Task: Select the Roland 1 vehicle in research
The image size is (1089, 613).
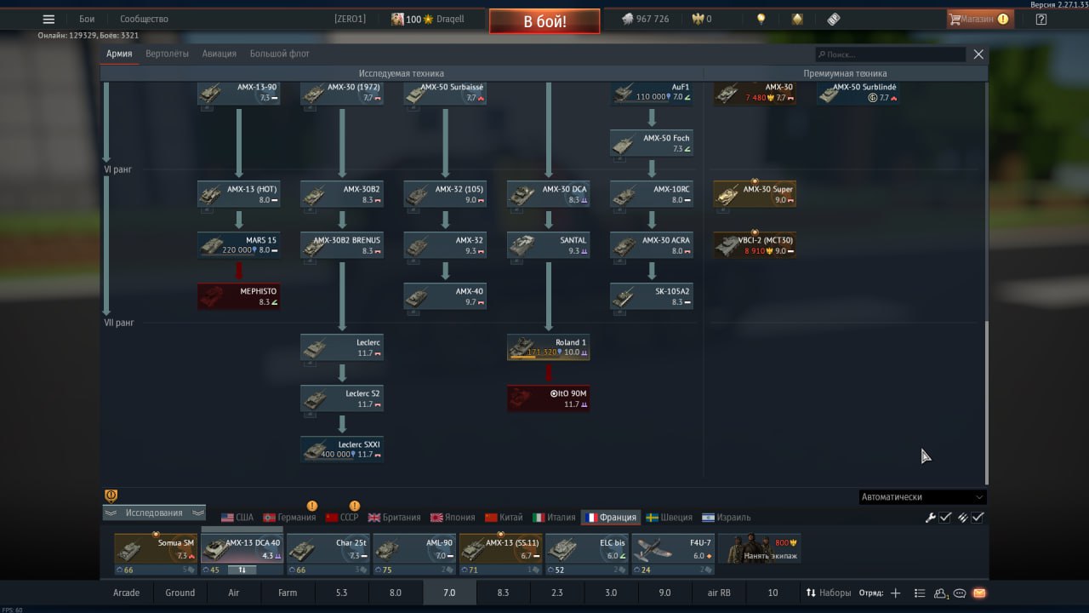Action: click(x=549, y=347)
